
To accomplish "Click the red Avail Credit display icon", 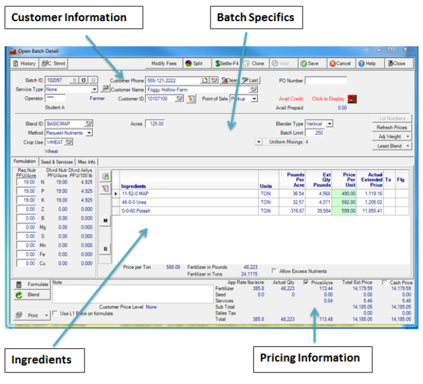I will 351,99.
